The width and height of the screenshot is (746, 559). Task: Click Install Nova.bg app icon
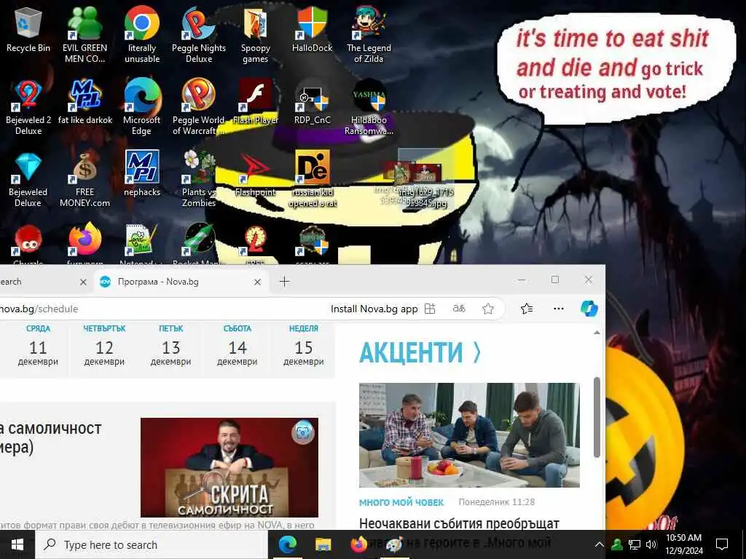click(x=430, y=309)
